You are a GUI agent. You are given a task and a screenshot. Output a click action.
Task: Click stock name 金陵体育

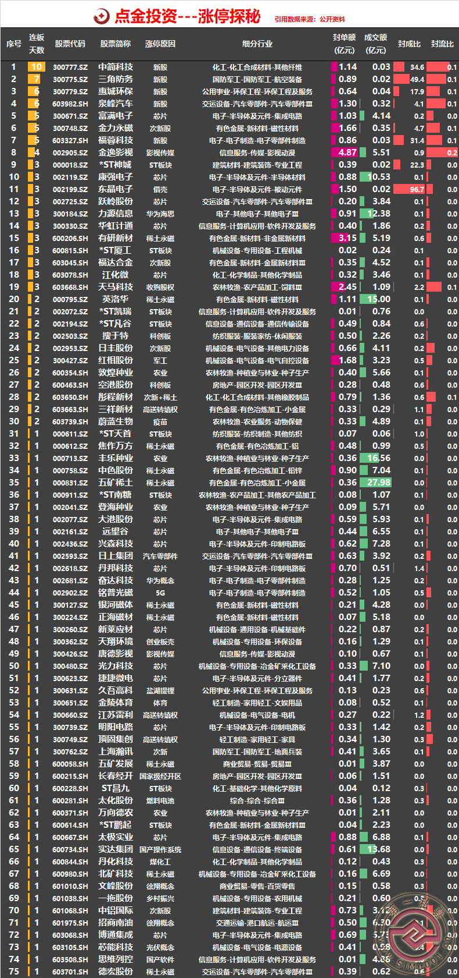click(x=116, y=703)
